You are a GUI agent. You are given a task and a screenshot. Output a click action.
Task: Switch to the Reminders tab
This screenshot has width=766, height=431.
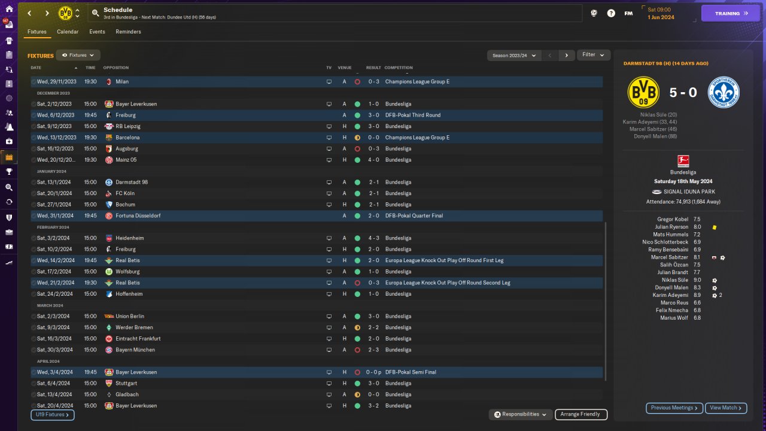coord(129,32)
